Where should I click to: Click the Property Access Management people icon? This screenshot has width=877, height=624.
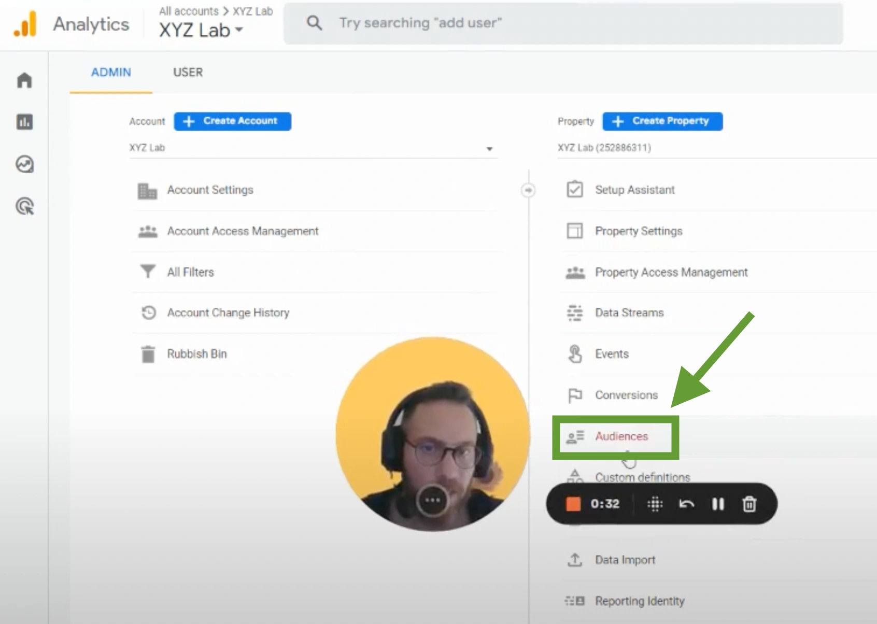click(575, 273)
